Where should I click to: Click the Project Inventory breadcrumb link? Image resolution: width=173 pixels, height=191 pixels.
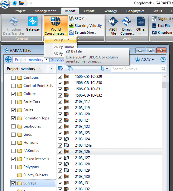(x=29, y=60)
